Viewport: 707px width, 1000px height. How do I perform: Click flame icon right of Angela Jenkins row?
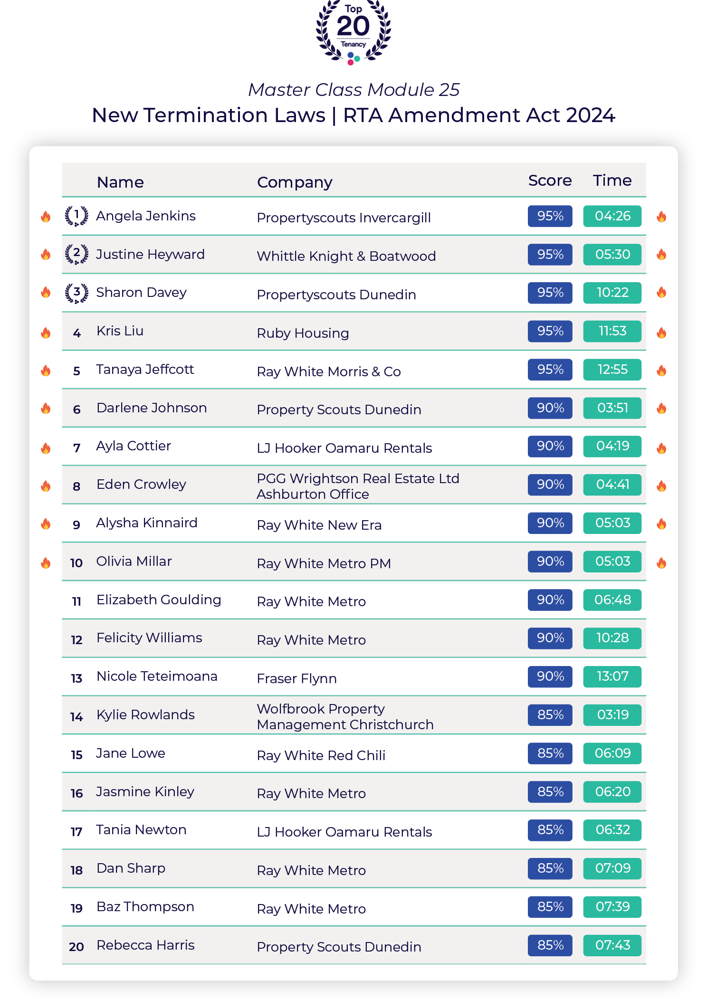pyautogui.click(x=661, y=217)
